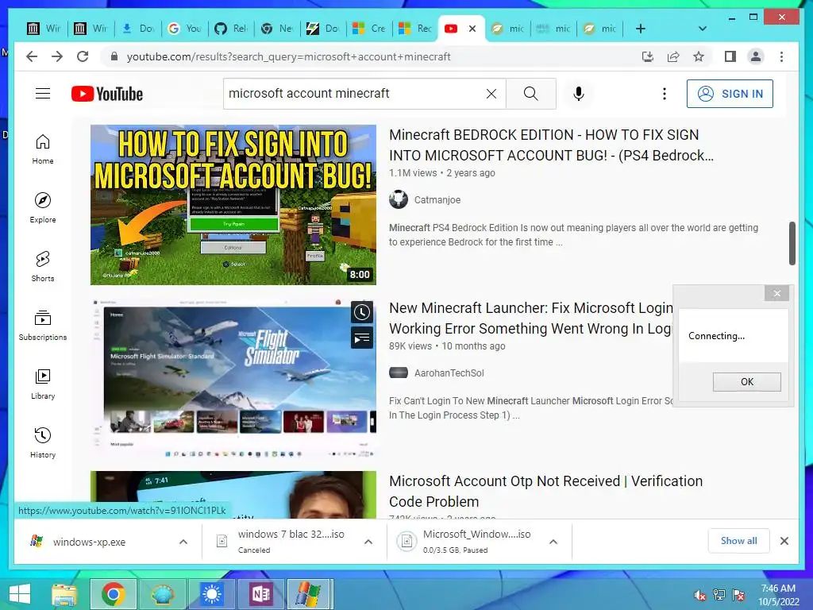Open Subscriptions in the YouTube sidebar
The image size is (813, 610).
[x=43, y=325]
